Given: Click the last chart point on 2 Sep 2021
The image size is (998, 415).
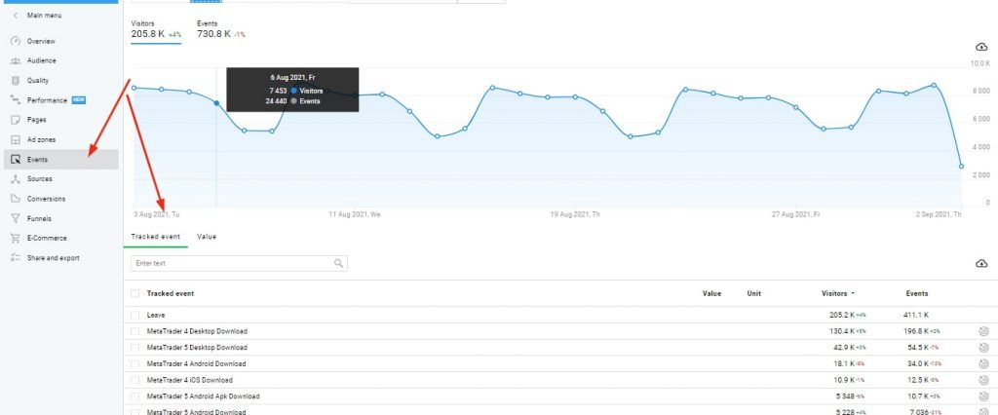Looking at the screenshot, I should (961, 167).
